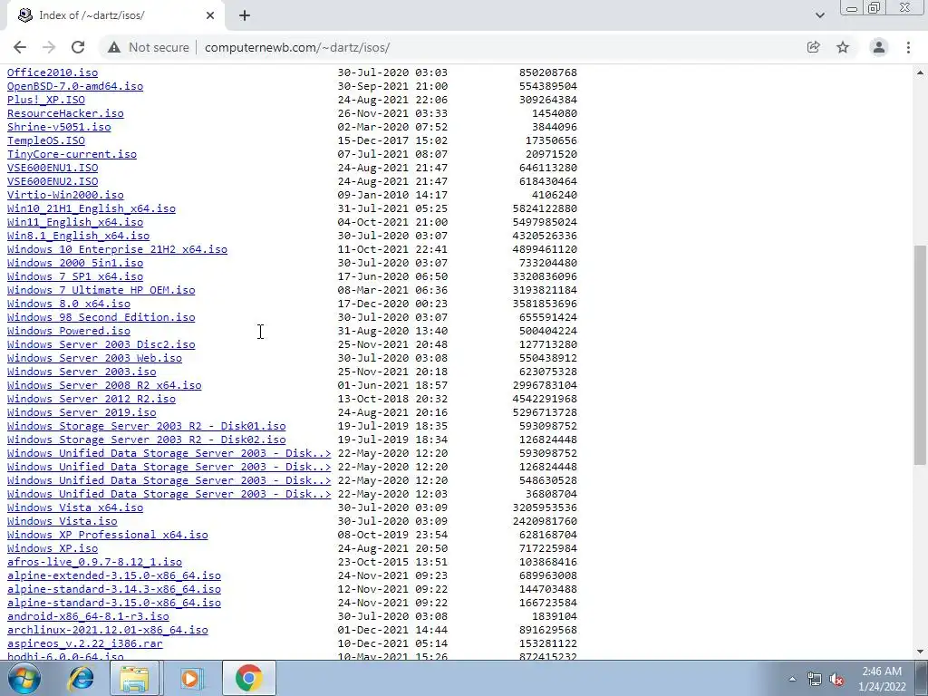Go back with the browser back arrow
928x696 pixels.
point(20,47)
